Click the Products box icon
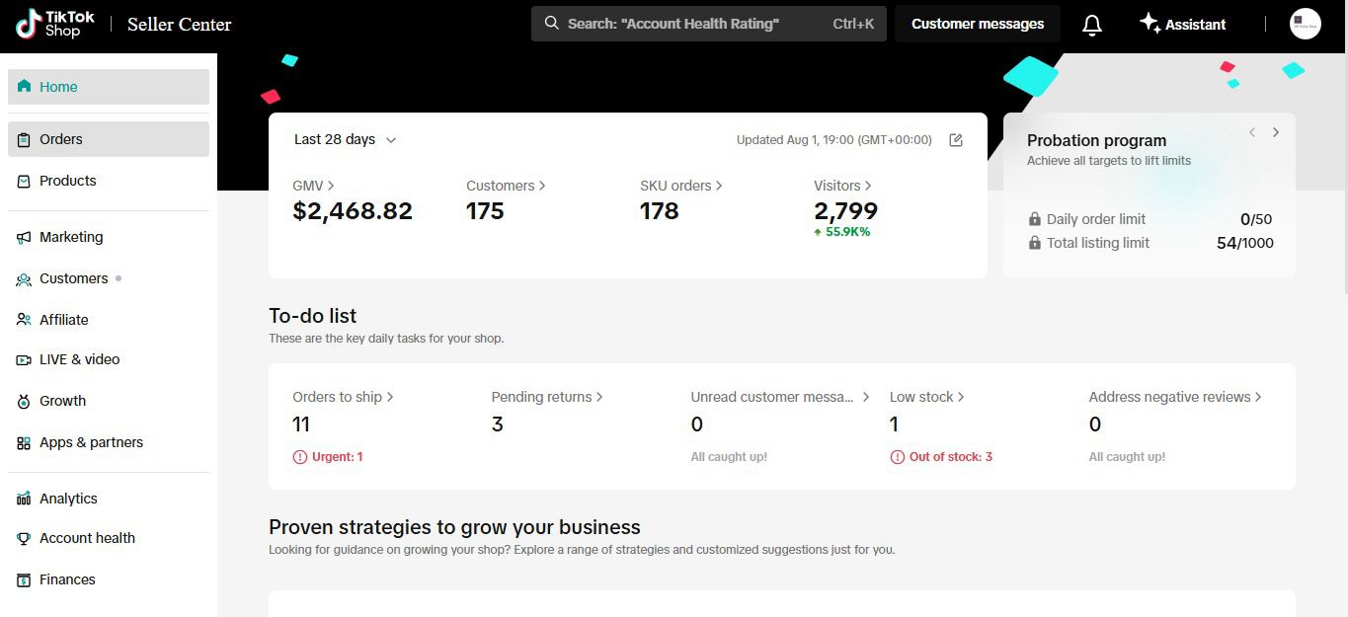This screenshot has width=1348, height=617. pos(23,181)
